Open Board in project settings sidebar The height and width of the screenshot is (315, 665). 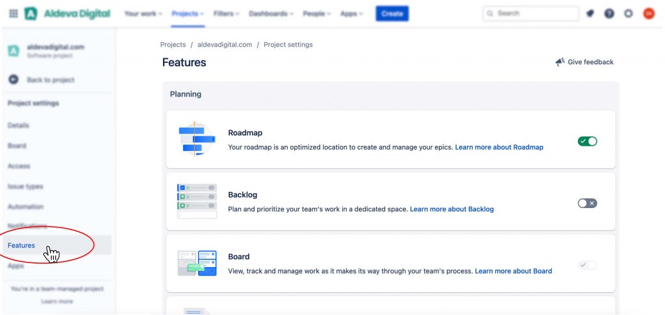click(x=17, y=146)
